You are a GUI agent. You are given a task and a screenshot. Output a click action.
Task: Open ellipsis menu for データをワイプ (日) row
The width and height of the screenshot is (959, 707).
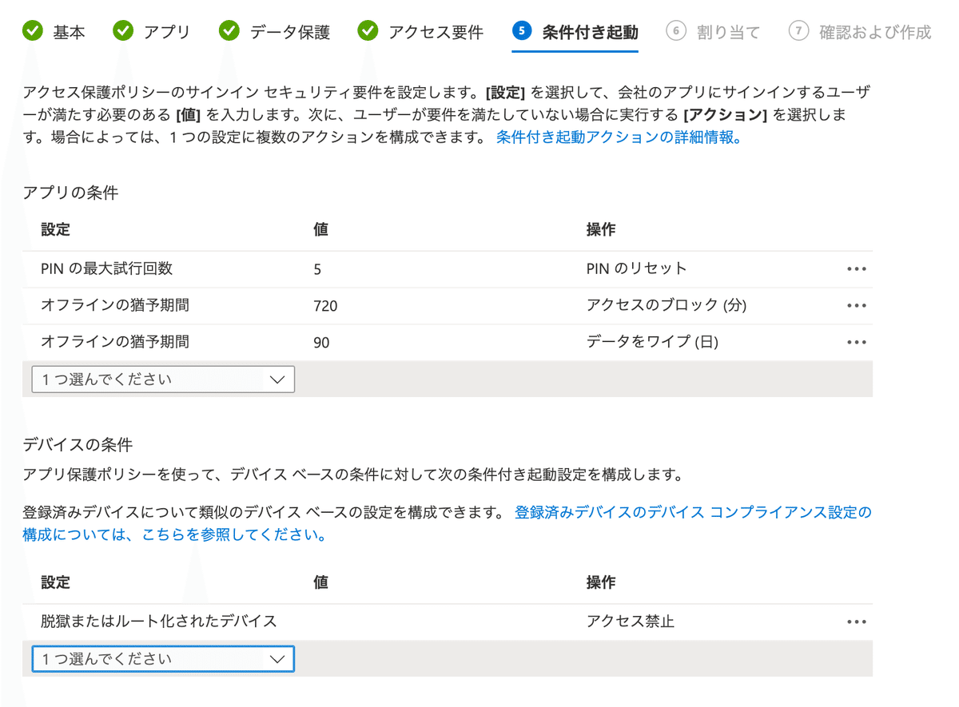pos(856,342)
